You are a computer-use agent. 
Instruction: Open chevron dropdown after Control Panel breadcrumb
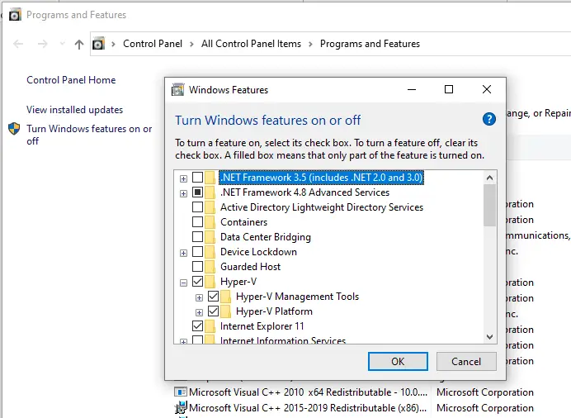(x=191, y=44)
